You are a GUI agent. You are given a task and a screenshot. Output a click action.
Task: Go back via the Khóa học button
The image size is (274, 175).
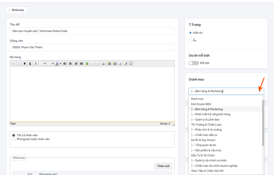(x=17, y=10)
